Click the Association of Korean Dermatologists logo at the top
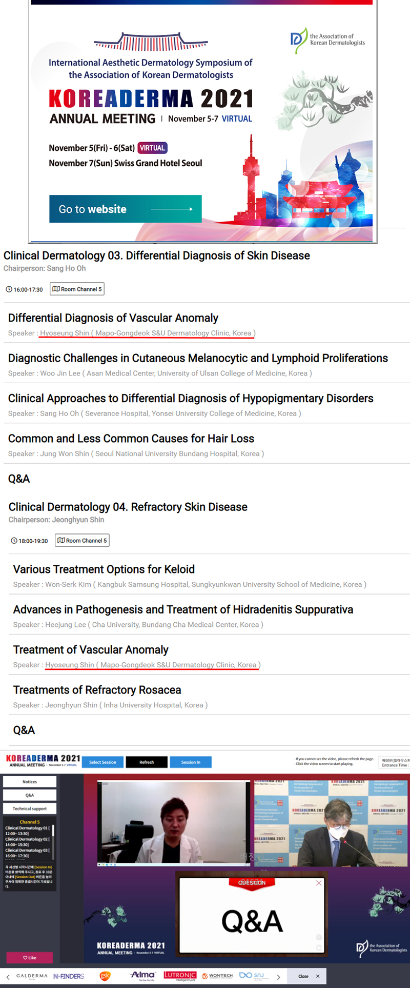Image resolution: width=410 pixels, height=988 pixels. pyautogui.click(x=328, y=40)
